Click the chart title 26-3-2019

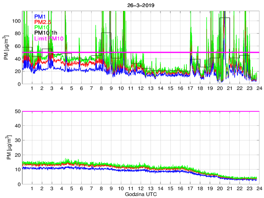click(x=140, y=3)
